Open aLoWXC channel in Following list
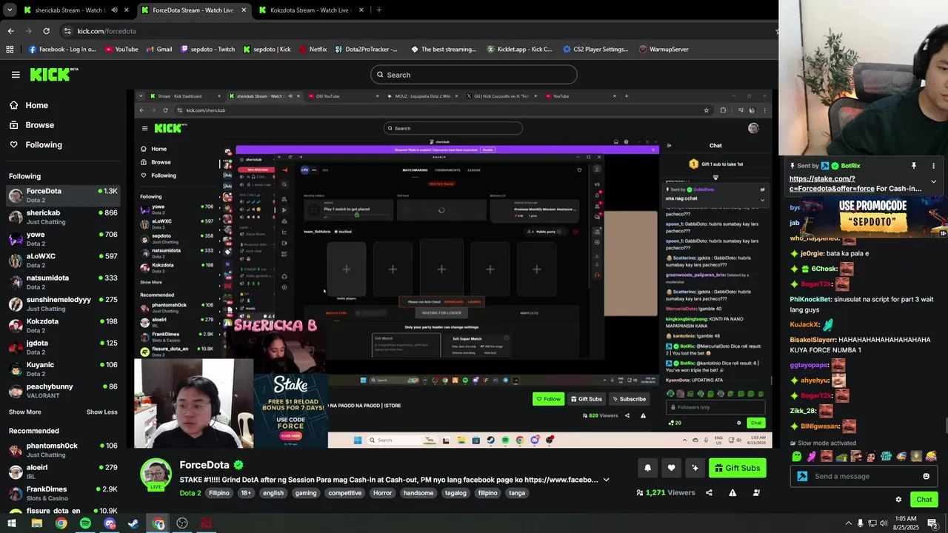This screenshot has height=533, width=948. click(x=62, y=261)
